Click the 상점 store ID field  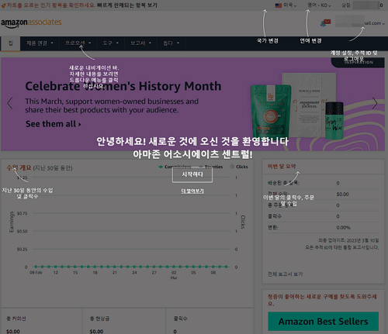click(x=368, y=5)
